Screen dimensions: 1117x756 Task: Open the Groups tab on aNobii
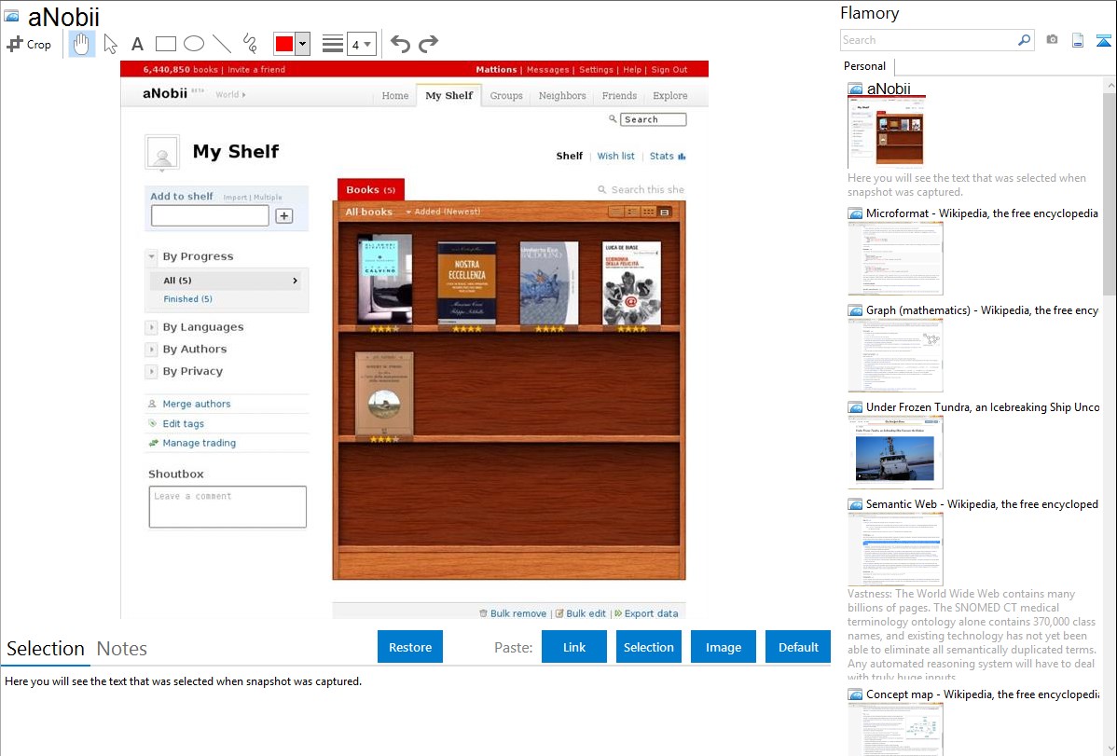[506, 95]
